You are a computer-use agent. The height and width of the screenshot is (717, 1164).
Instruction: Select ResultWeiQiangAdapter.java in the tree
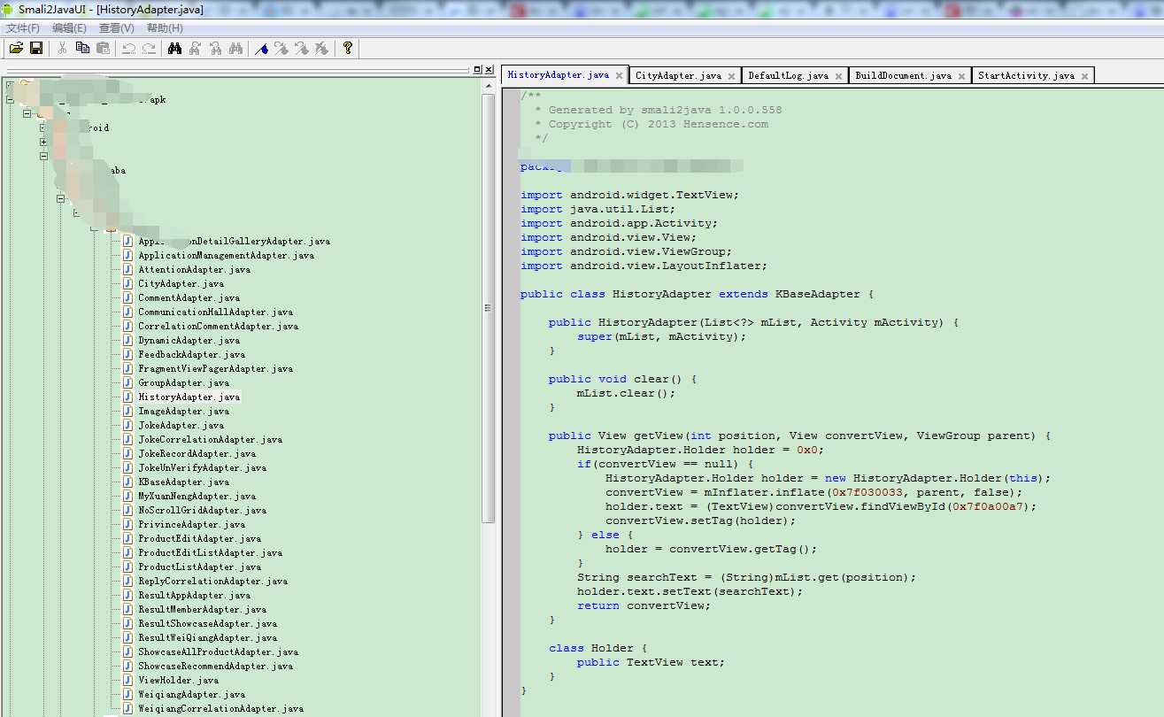pos(207,637)
